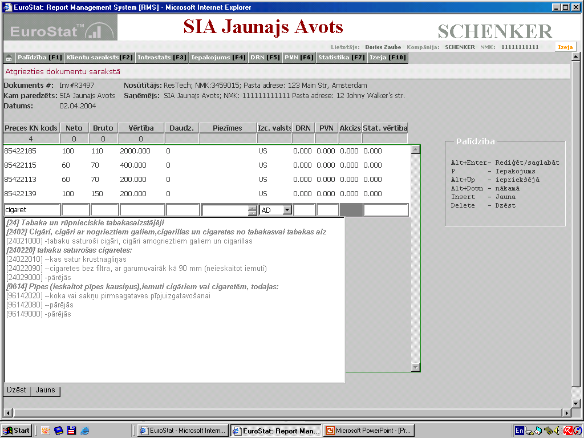Click the floppy disk quick launch icon
The image size is (584, 438).
tap(71, 431)
